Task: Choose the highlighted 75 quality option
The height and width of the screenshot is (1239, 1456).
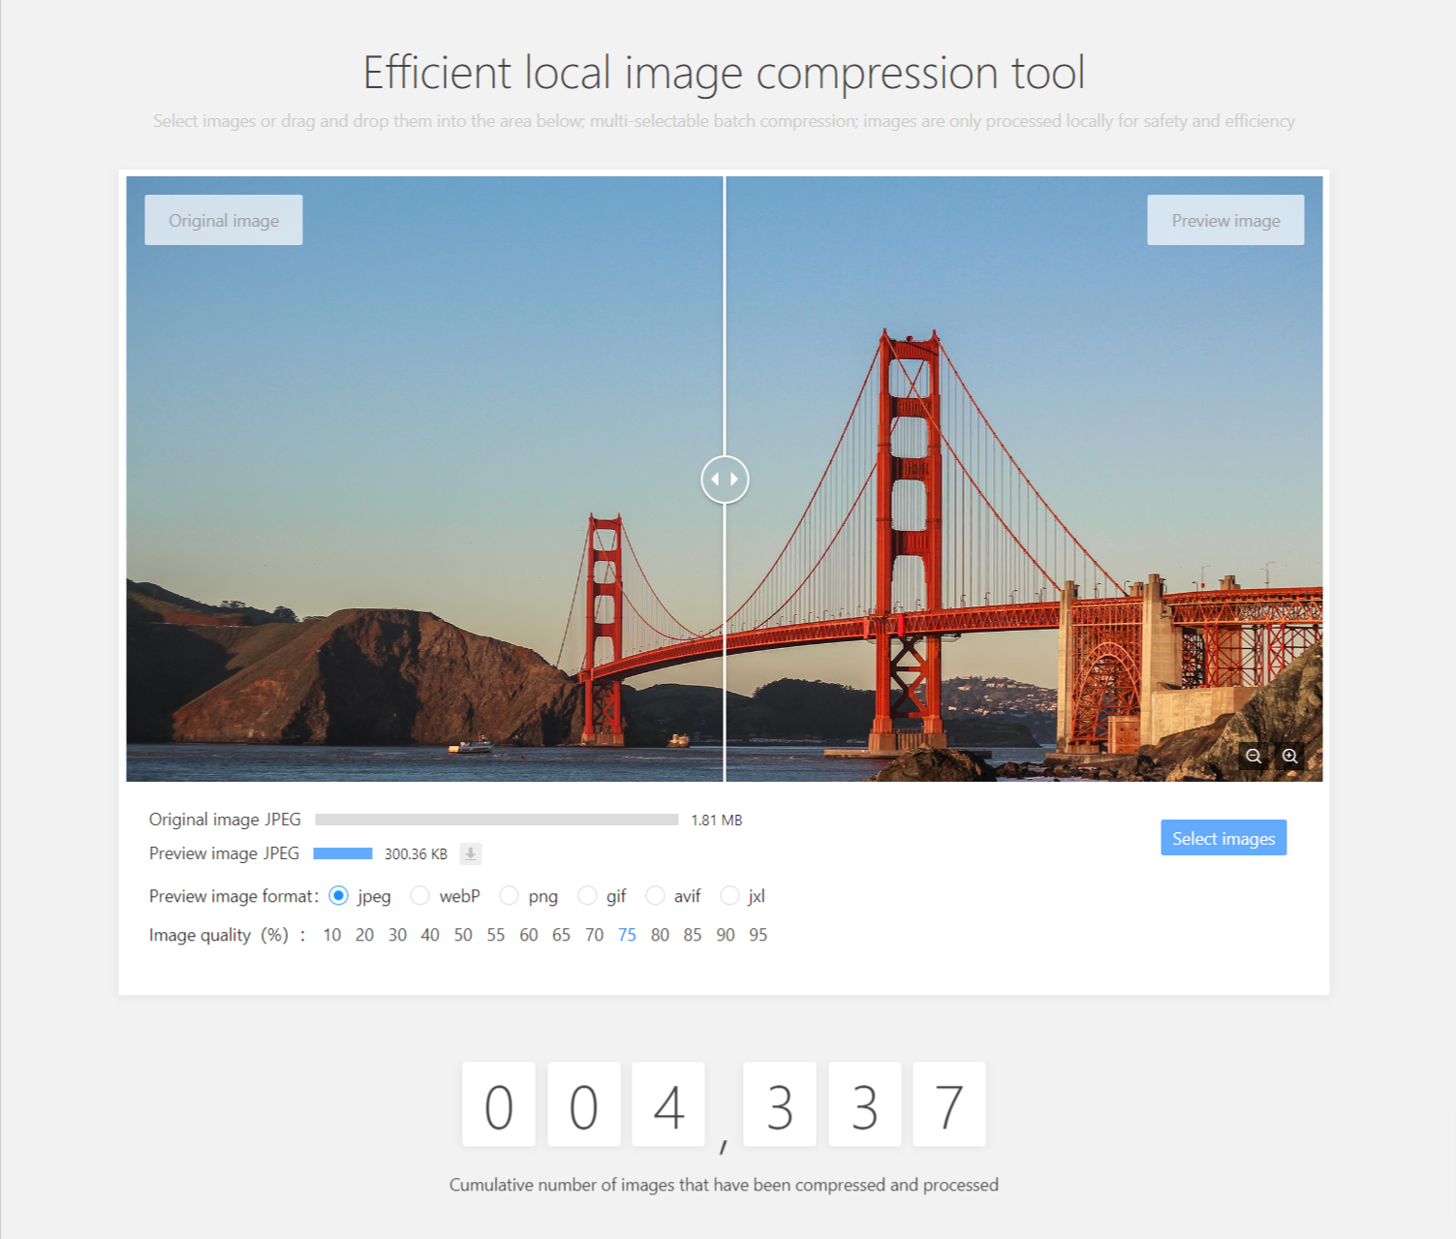Action: click(627, 935)
